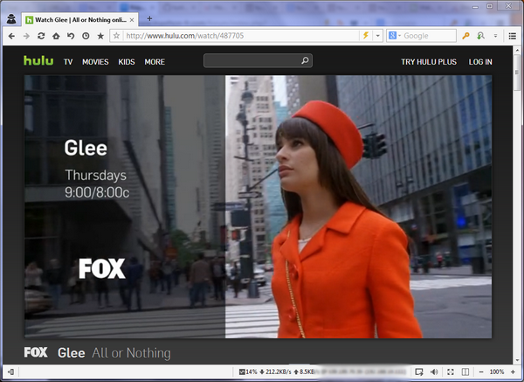Click the 212.2KB/s download speed indicator
This screenshot has height=382, width=524.
275,372
